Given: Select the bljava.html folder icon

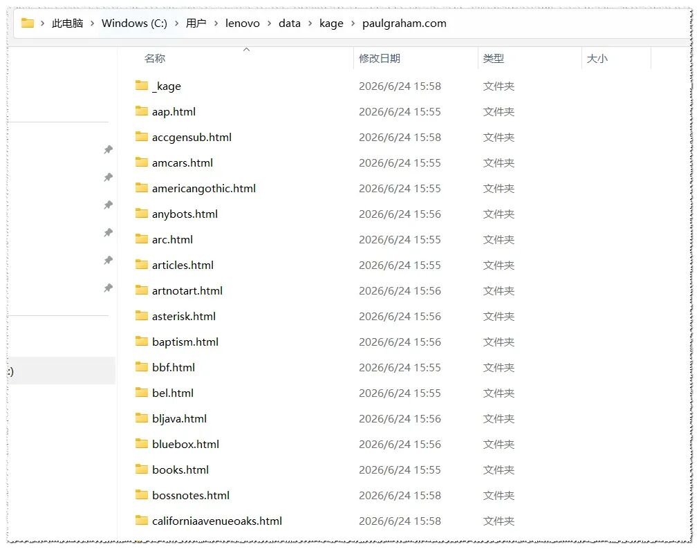Looking at the screenshot, I should [142, 418].
